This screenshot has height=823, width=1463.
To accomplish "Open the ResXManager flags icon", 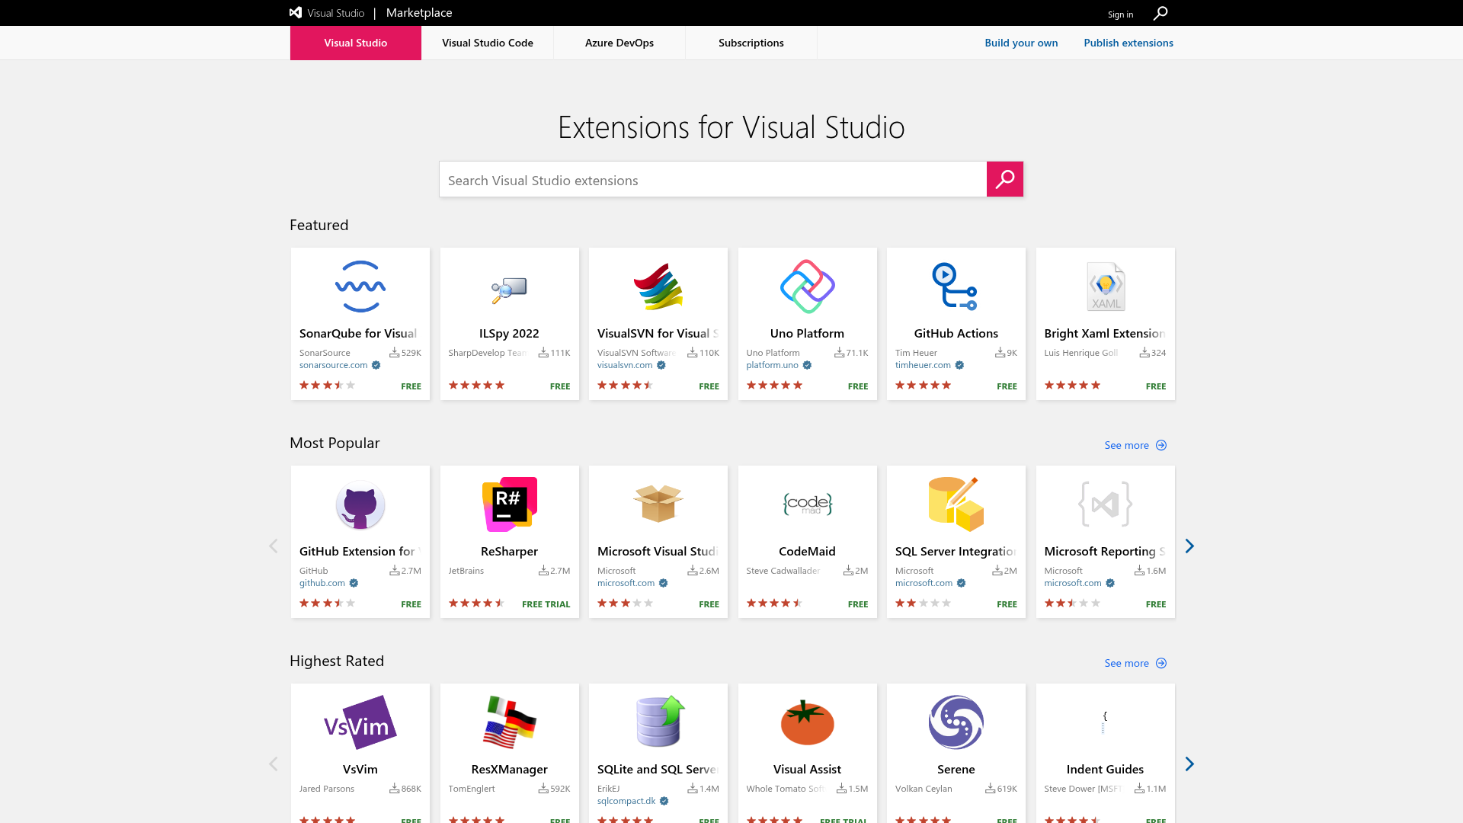I will (509, 722).
